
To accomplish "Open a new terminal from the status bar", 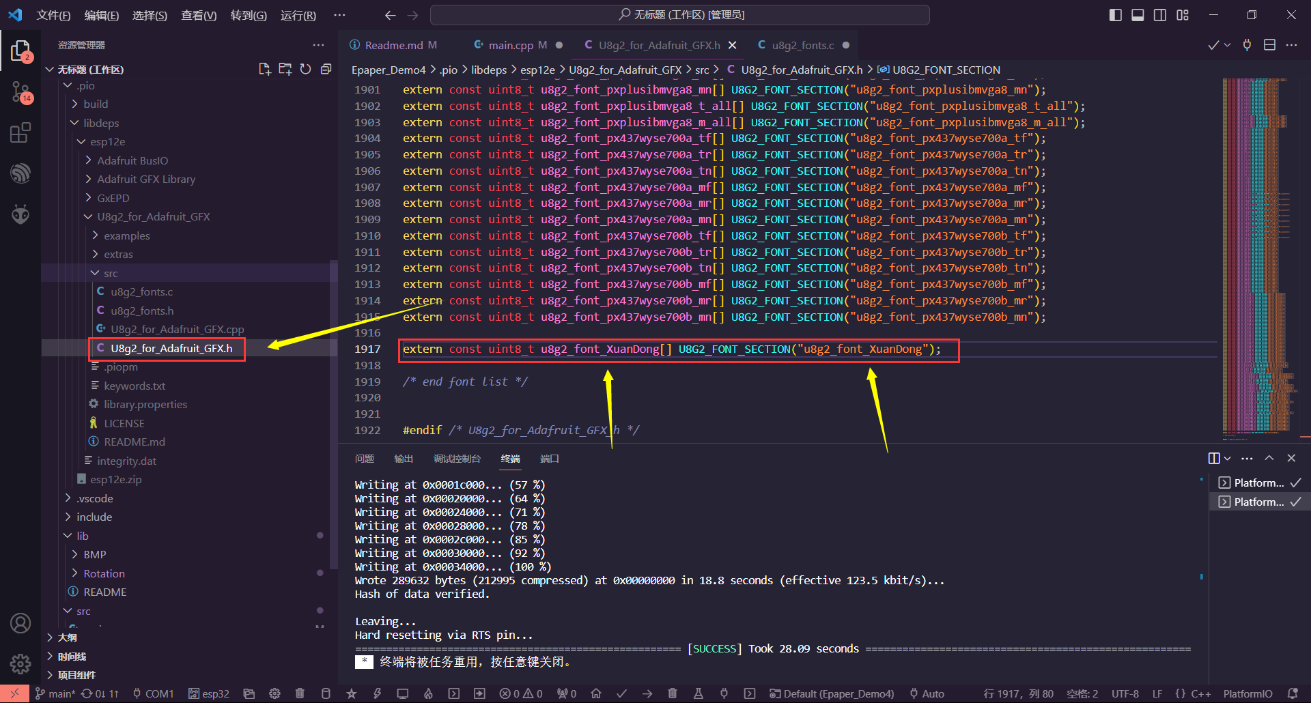I will (750, 693).
